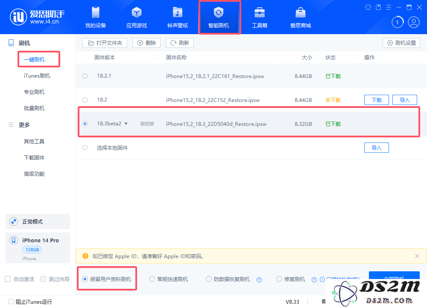This screenshot has width=427, height=308.
Task: Open 一键刷机 in sidebar
Action: pos(34,60)
